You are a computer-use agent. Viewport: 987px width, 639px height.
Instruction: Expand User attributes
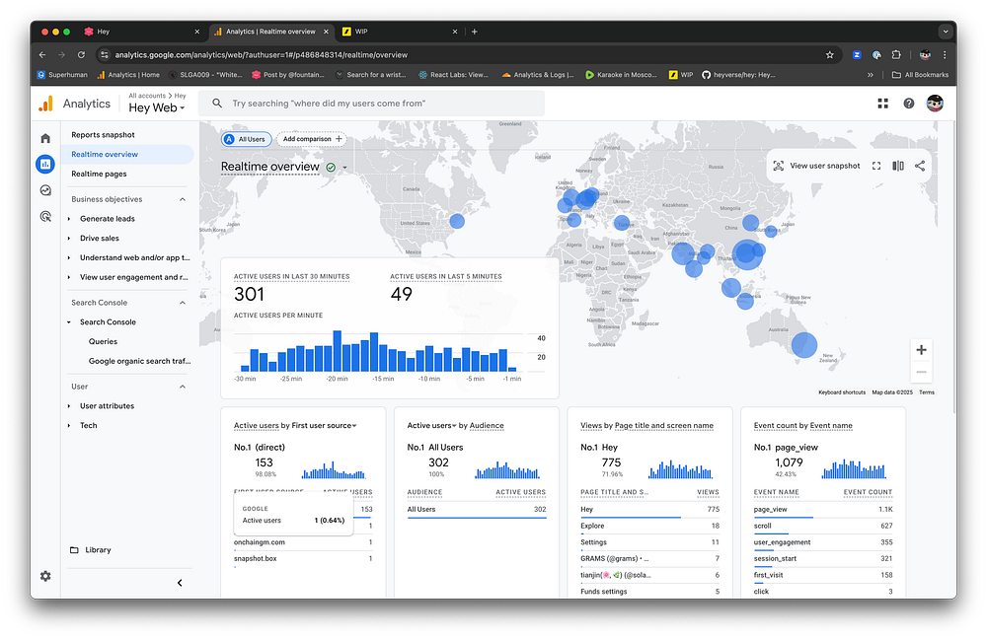[x=69, y=406]
